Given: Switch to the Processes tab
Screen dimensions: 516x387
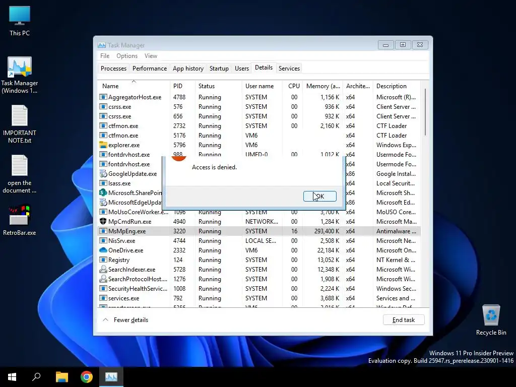Looking at the screenshot, I should point(113,69).
